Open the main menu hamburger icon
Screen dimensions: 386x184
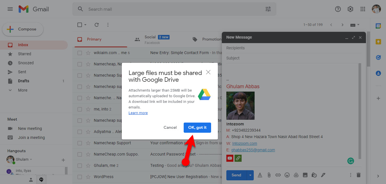point(10,9)
